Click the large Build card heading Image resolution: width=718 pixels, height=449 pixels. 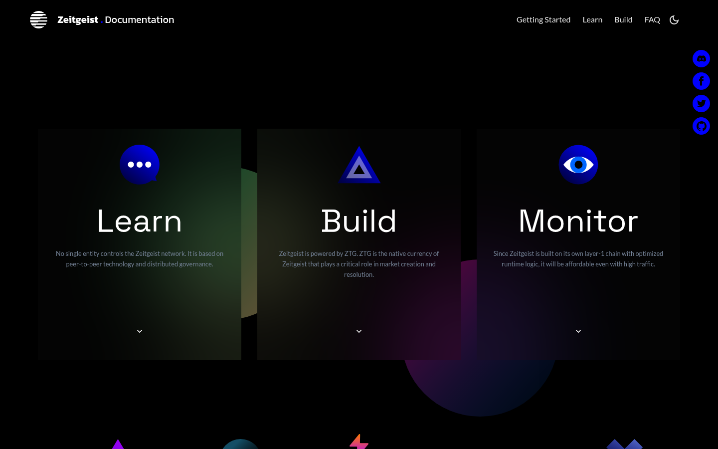coord(359,221)
